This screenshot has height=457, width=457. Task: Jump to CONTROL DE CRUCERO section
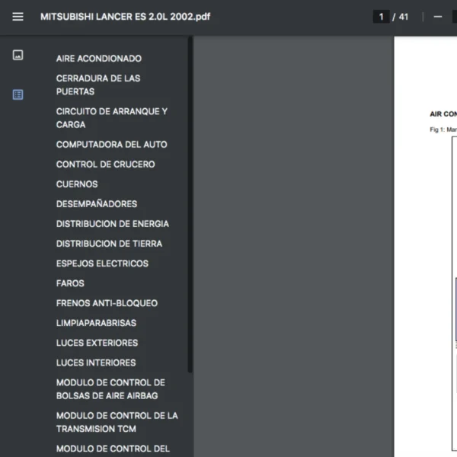[x=106, y=165]
